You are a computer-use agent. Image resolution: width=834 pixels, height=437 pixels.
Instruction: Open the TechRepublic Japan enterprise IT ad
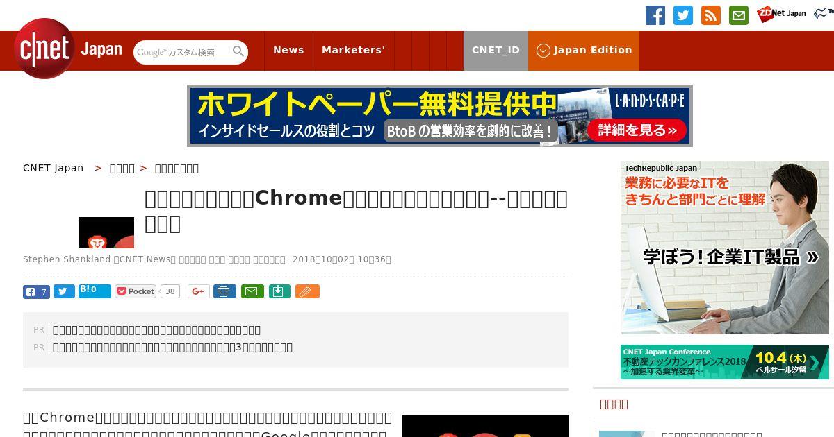725,248
